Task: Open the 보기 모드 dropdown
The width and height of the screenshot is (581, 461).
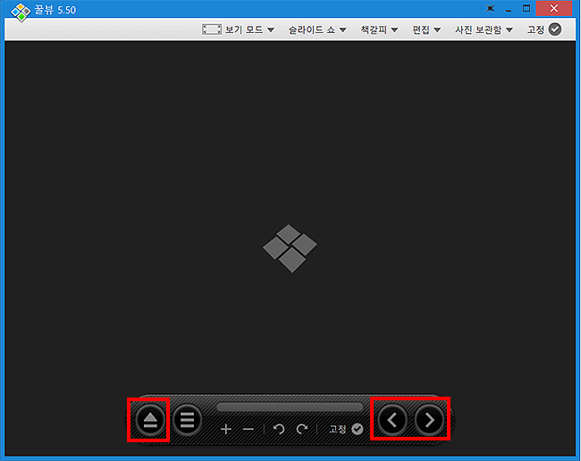Action: pyautogui.click(x=249, y=29)
